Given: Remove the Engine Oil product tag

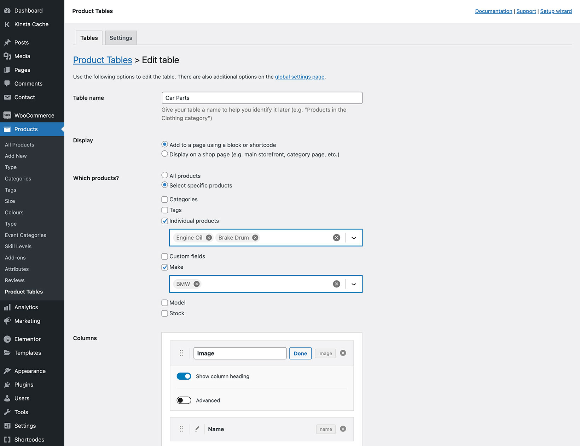Looking at the screenshot, I should pyautogui.click(x=208, y=237).
